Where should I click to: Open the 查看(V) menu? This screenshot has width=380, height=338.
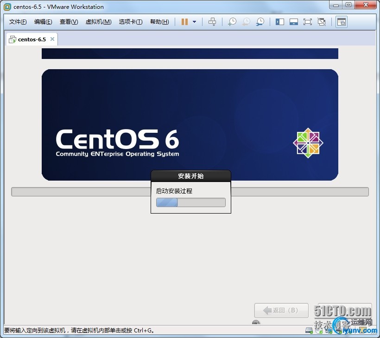[69, 22]
